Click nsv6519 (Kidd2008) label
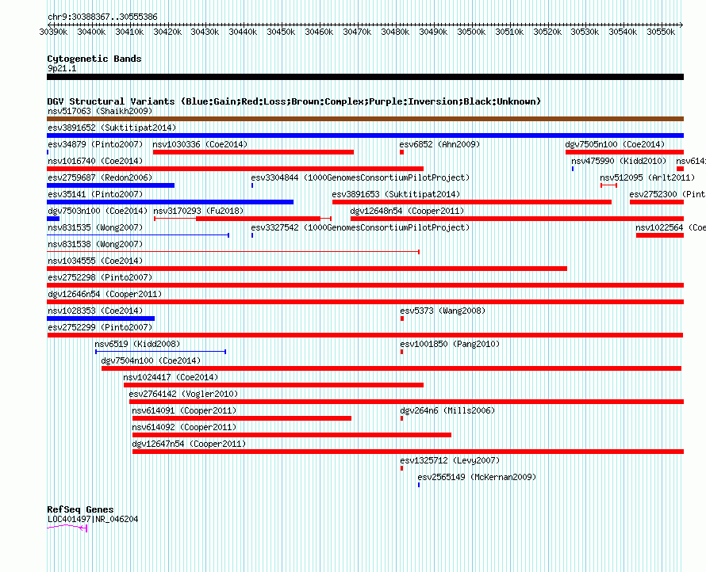 137,344
